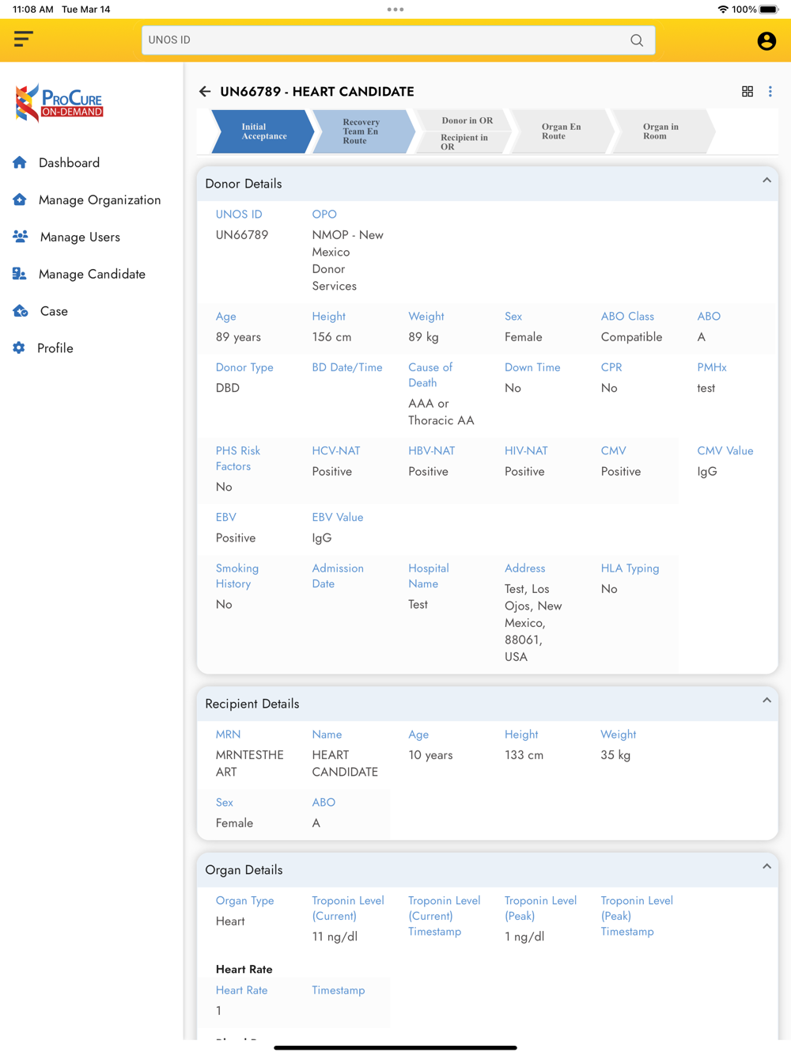Click the donor weight 89 kg value
791x1056 pixels.
[424, 337]
